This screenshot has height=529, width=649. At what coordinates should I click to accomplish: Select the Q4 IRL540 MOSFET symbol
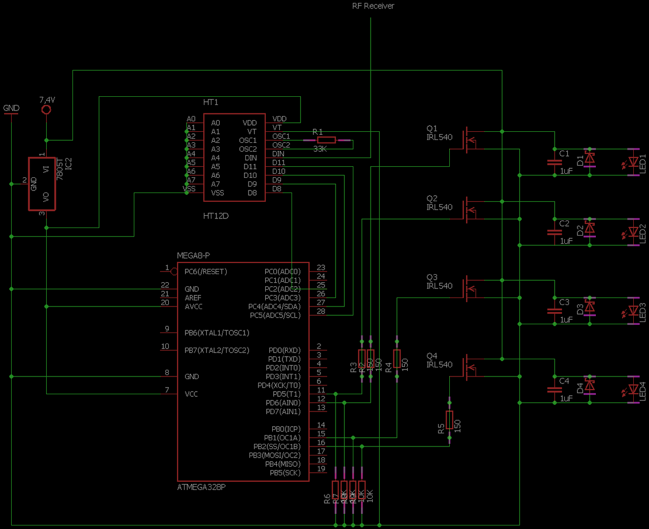(x=472, y=368)
